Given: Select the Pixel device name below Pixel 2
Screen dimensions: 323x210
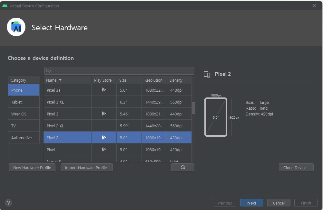Looking at the screenshot, I should coord(51,150).
